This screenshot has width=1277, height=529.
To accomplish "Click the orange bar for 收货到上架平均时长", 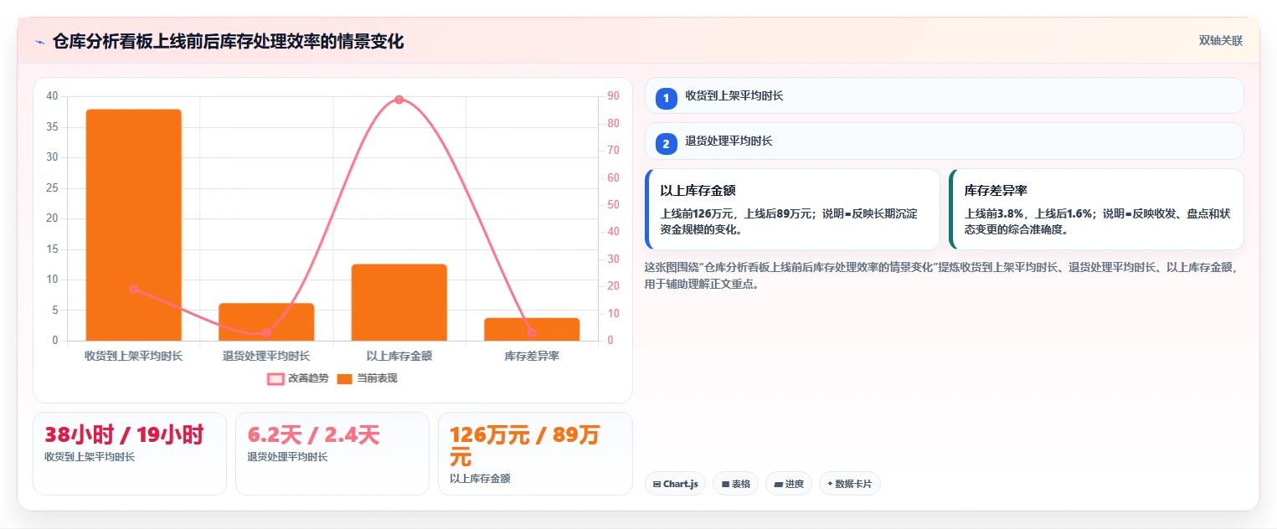I will tap(133, 224).
